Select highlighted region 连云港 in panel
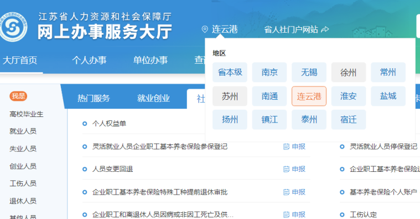This screenshot has width=420, height=219. 309,96
